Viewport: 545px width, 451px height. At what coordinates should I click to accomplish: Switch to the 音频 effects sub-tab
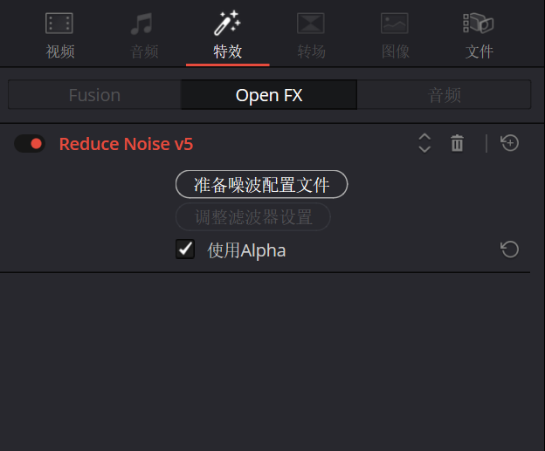444,95
